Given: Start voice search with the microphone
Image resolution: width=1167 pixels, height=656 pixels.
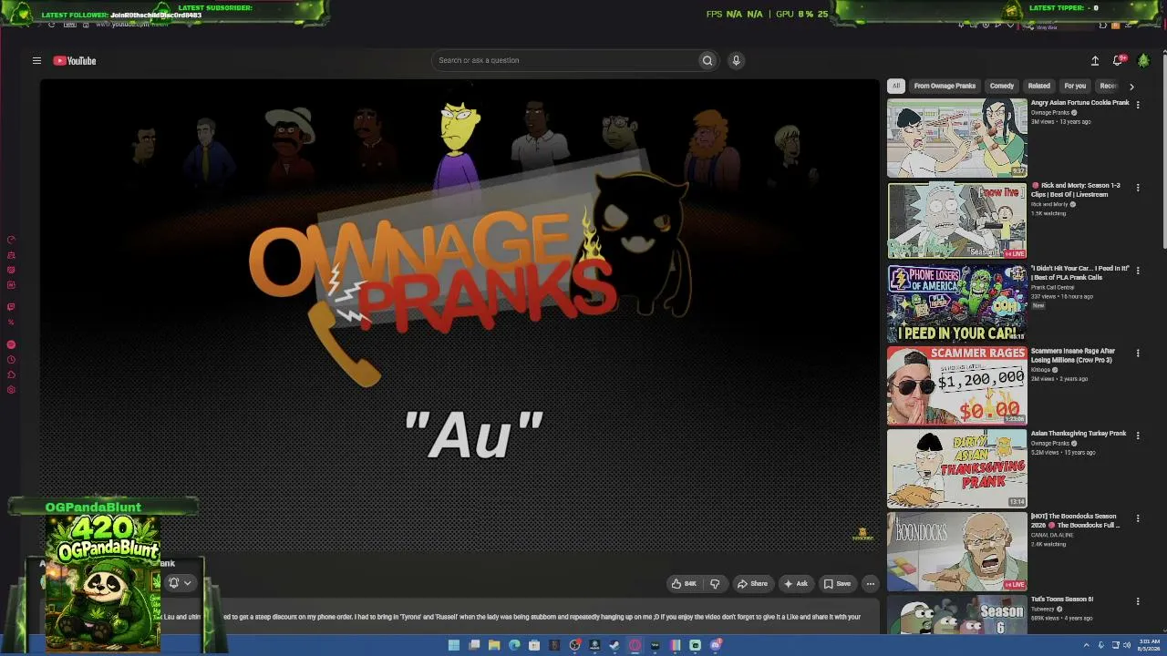Looking at the screenshot, I should pyautogui.click(x=736, y=61).
